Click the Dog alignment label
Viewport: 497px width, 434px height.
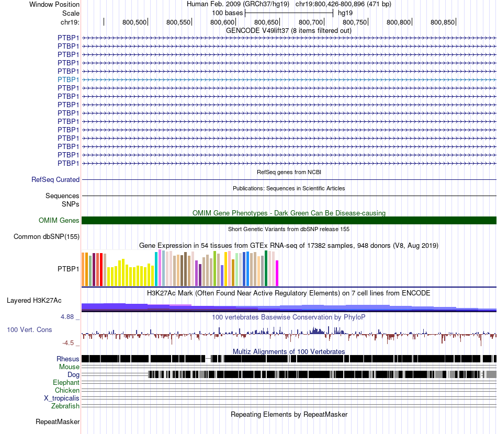[73, 375]
